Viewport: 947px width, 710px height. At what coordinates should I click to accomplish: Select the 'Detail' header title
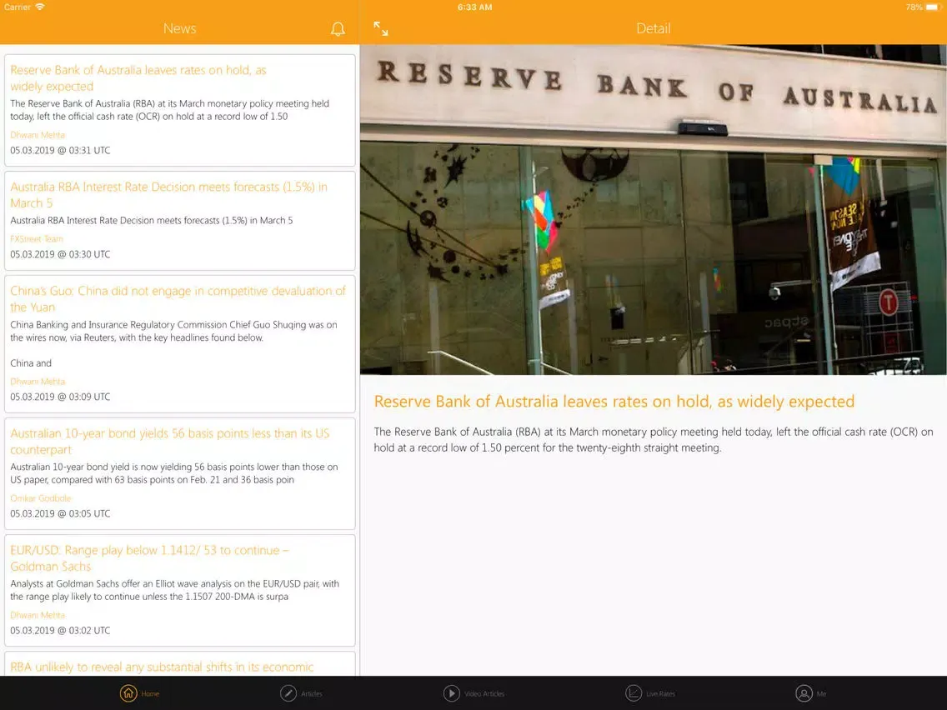click(653, 28)
